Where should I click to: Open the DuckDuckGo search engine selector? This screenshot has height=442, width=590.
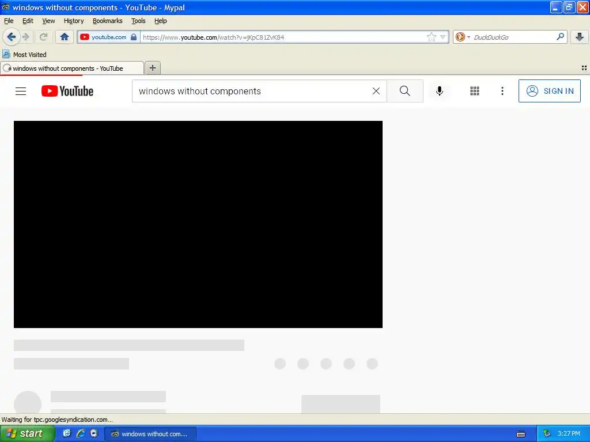click(463, 37)
